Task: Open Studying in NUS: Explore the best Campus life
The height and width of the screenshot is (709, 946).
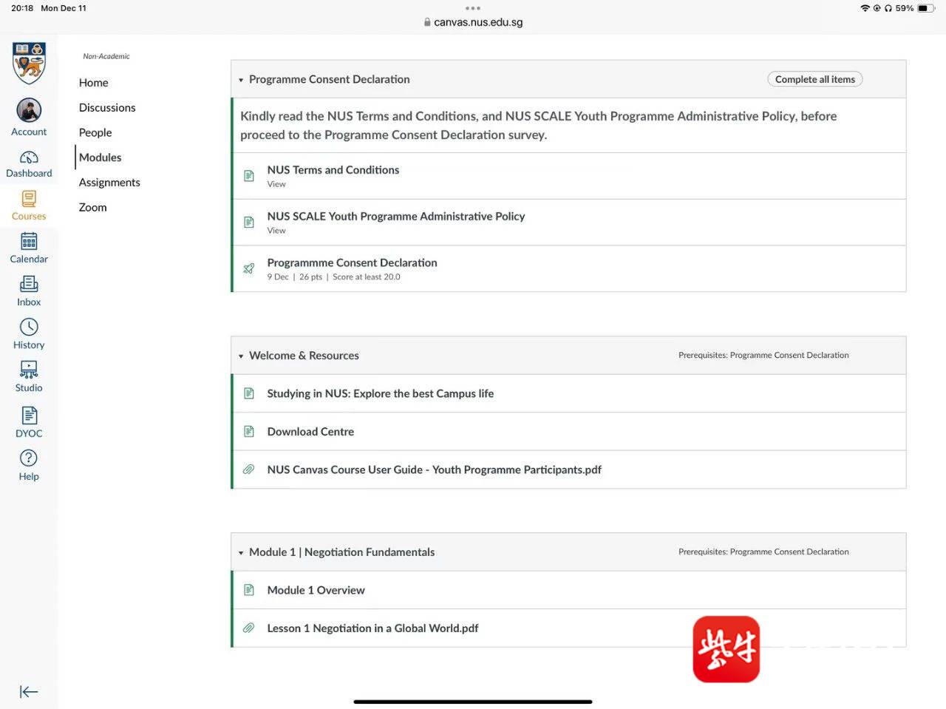Action: pyautogui.click(x=381, y=393)
